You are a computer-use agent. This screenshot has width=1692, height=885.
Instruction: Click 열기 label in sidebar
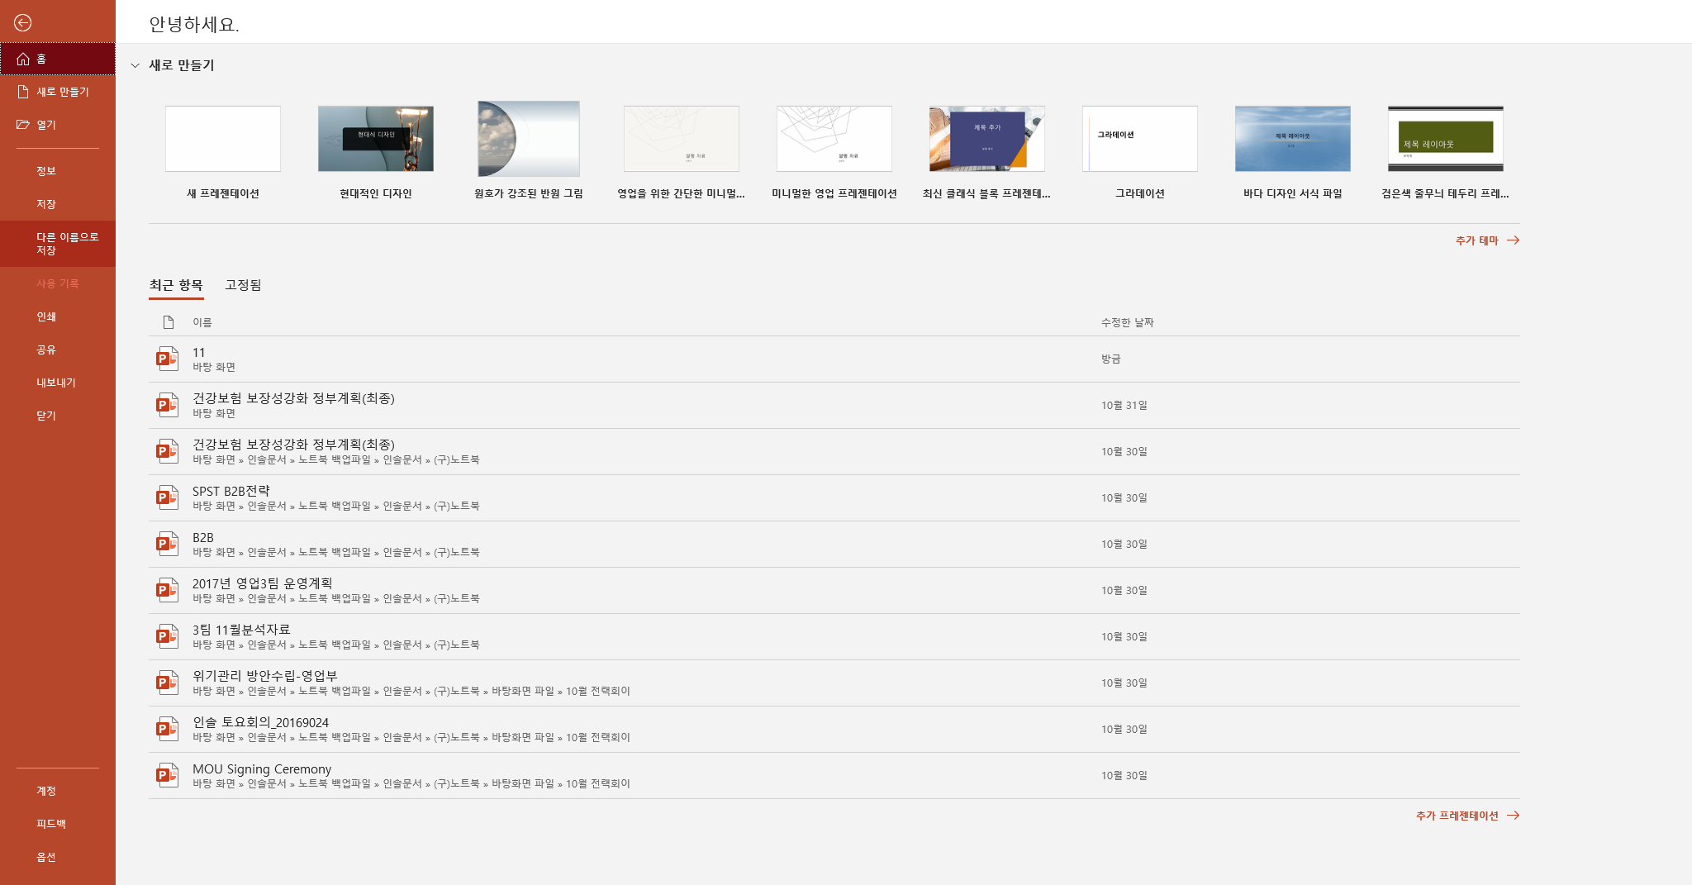click(46, 125)
